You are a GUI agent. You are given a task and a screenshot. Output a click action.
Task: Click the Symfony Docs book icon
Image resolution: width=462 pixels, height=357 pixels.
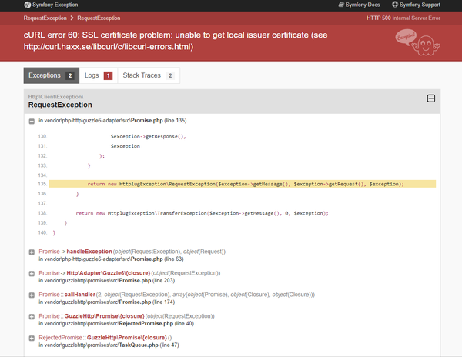(341, 5)
